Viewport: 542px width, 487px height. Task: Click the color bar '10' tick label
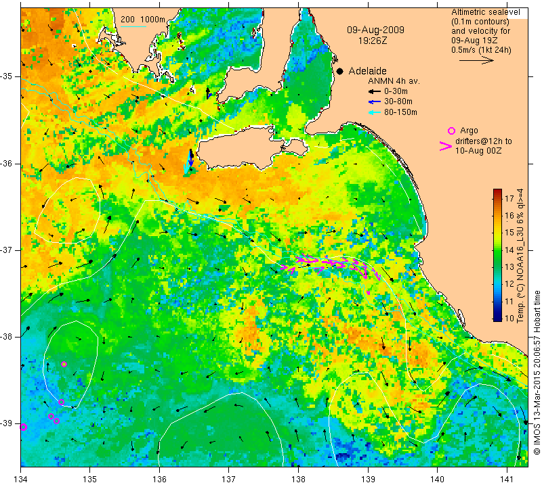click(509, 318)
